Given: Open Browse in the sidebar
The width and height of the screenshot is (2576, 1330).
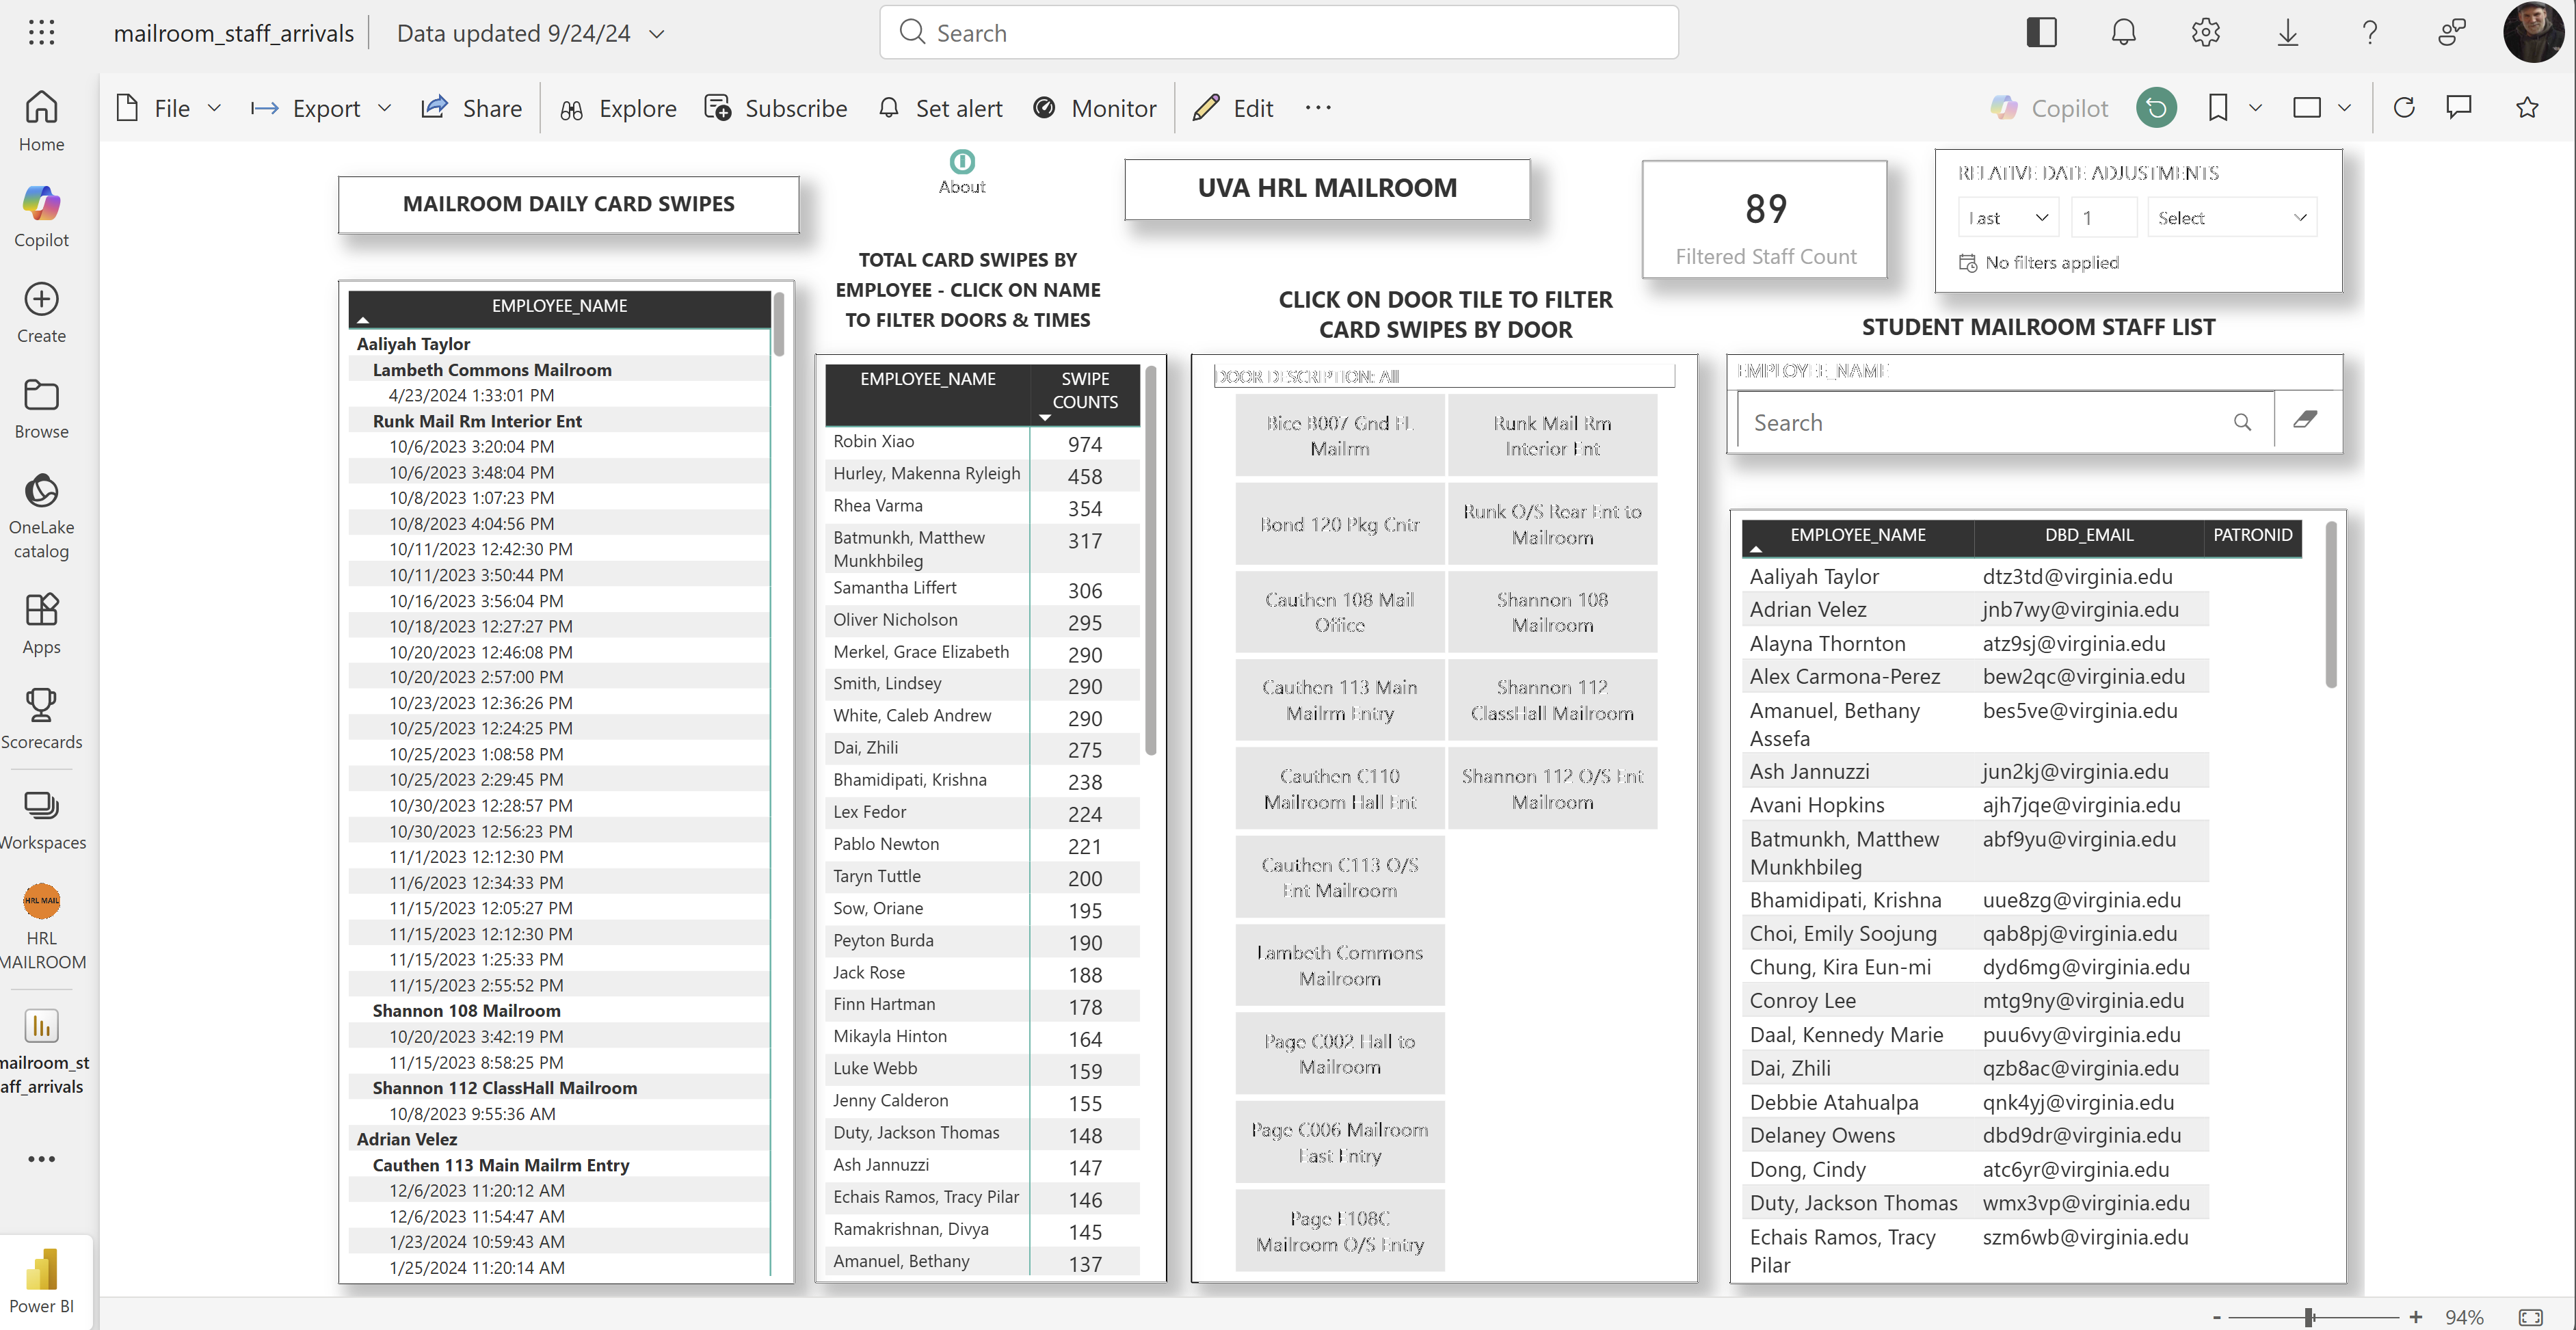Looking at the screenshot, I should click(41, 408).
